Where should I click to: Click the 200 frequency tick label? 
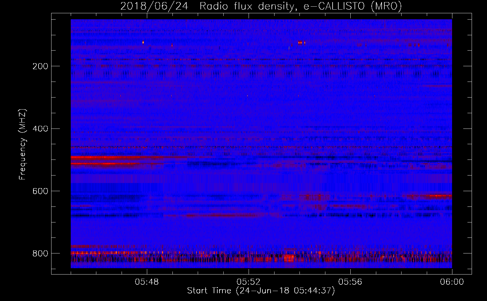[40, 66]
